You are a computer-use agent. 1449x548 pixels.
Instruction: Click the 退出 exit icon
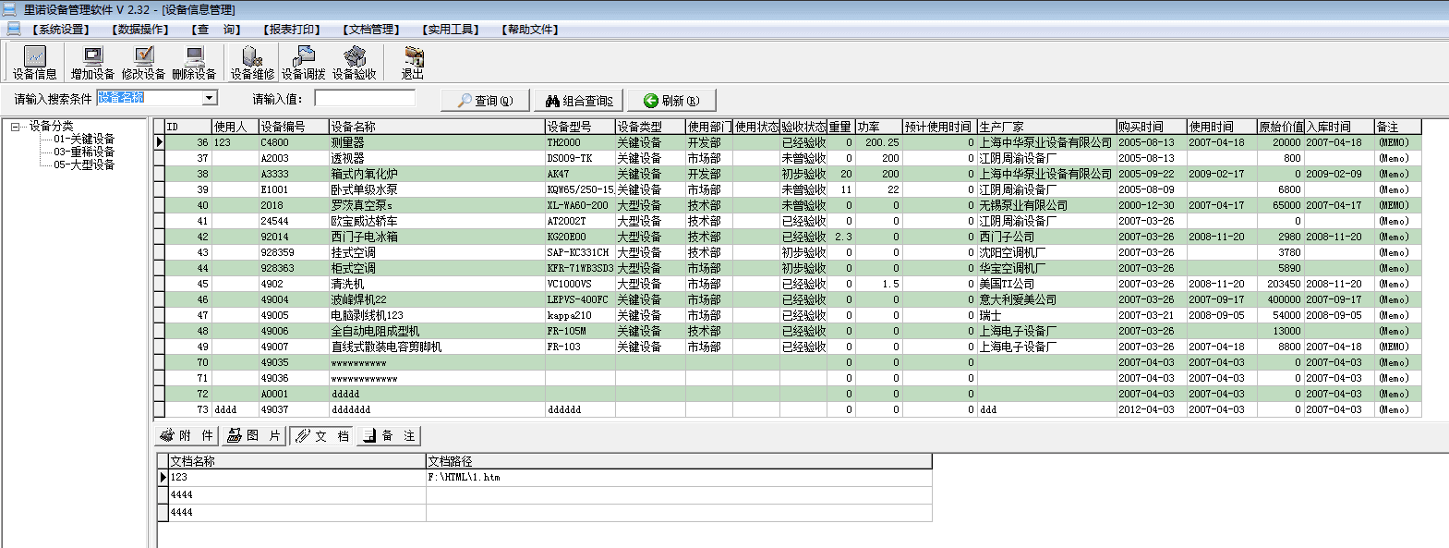click(x=412, y=62)
